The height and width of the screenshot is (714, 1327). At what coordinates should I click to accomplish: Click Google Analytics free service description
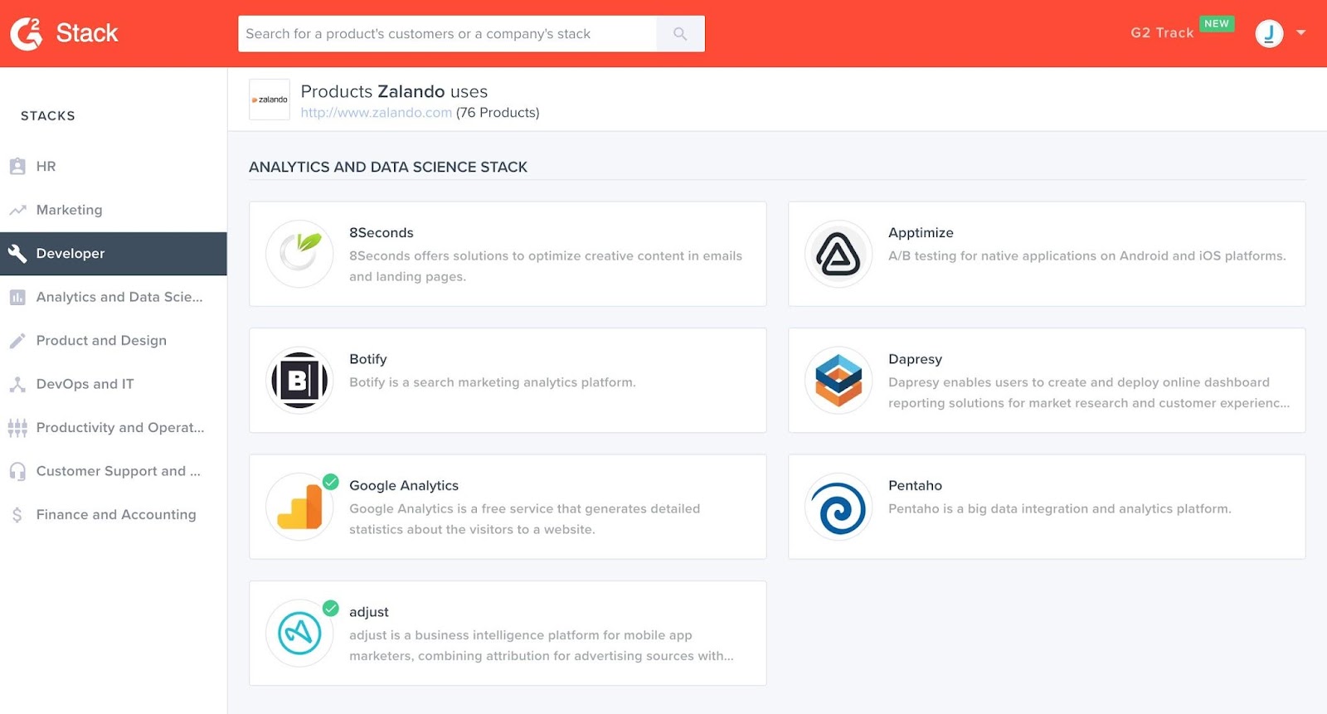pos(525,519)
